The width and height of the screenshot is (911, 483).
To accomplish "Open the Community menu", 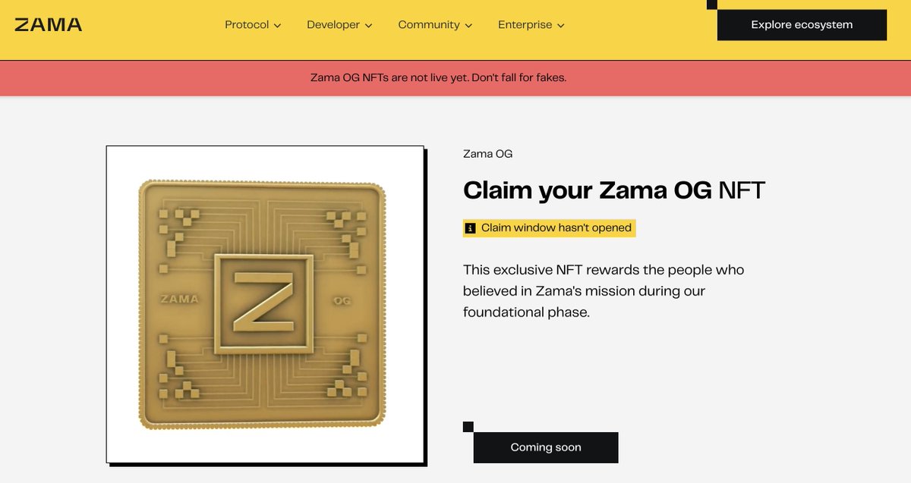I will (x=428, y=25).
